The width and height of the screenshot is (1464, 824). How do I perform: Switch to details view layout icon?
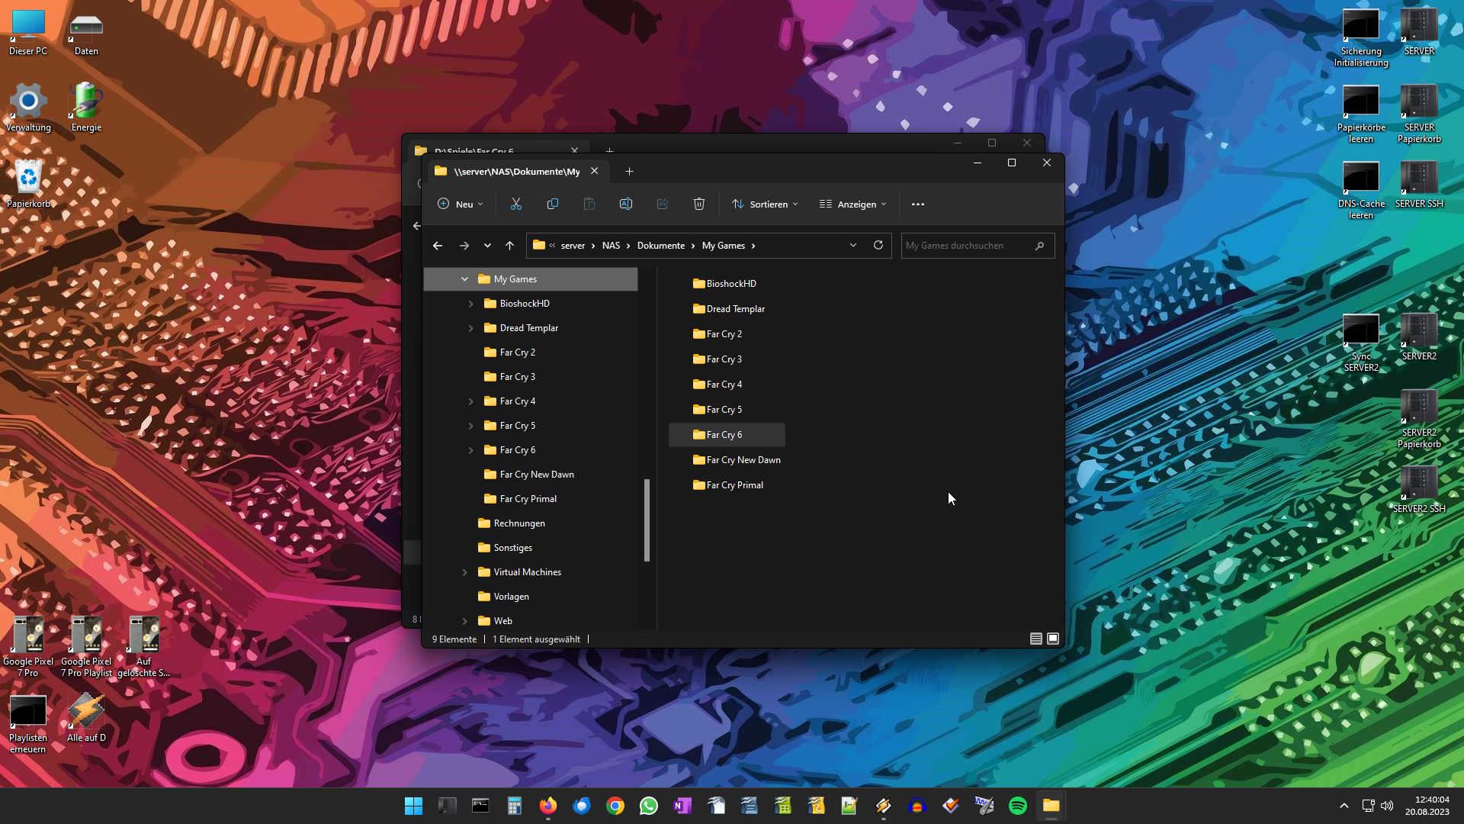[x=1035, y=639]
